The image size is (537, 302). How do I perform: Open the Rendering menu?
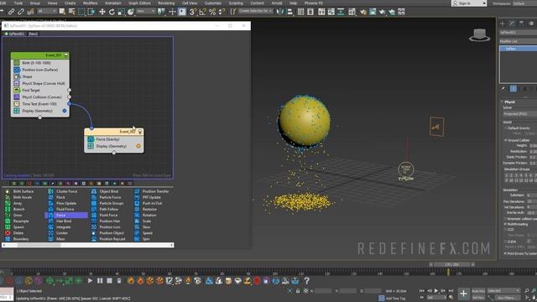166,3
